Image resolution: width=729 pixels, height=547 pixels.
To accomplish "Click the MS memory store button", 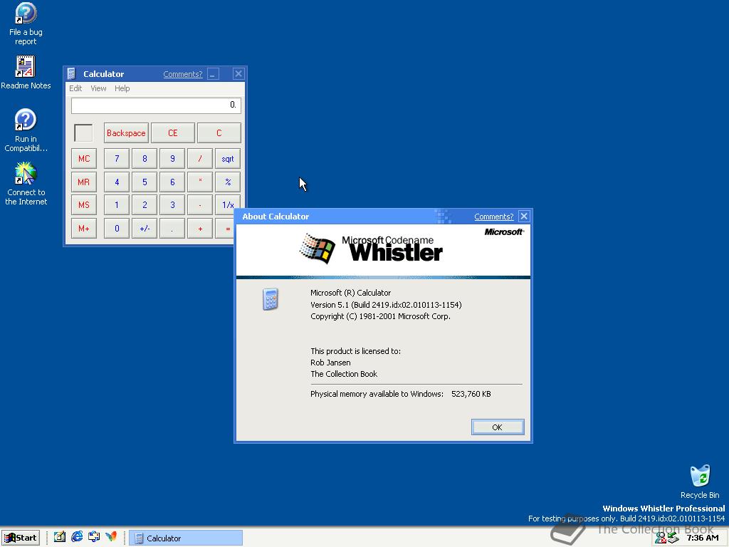I will pyautogui.click(x=84, y=204).
